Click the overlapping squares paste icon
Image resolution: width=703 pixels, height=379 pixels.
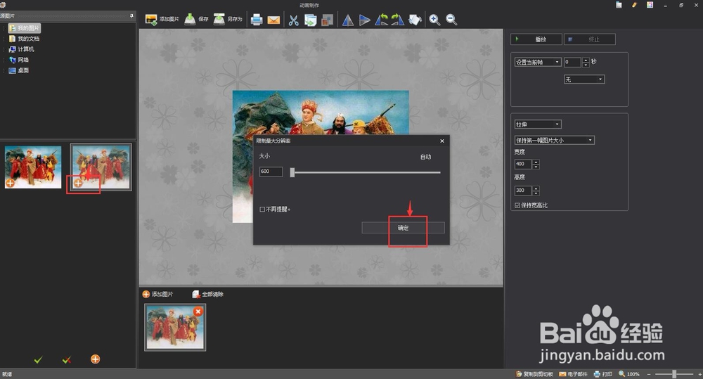tap(328, 20)
